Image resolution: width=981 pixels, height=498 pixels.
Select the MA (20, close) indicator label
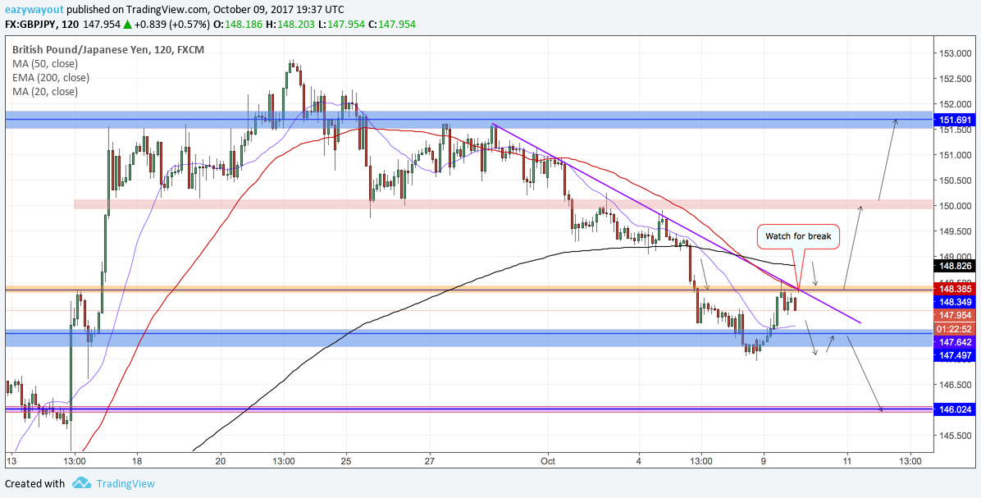[x=44, y=91]
